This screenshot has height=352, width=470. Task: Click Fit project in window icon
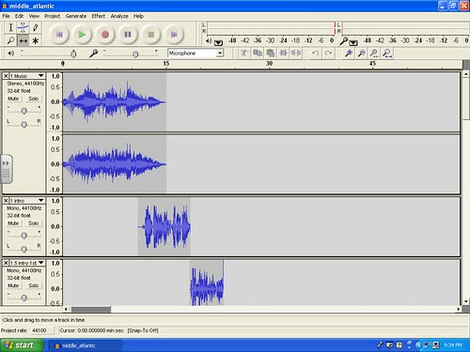(x=387, y=54)
